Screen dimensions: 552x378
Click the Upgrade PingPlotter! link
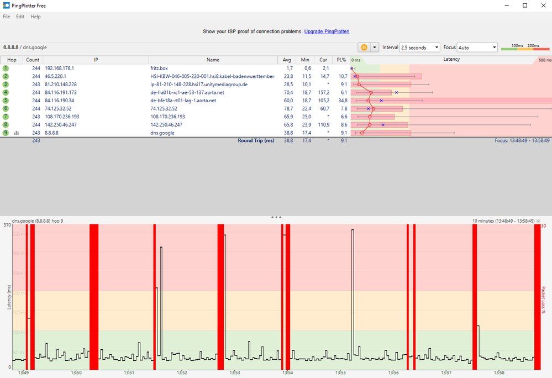click(x=327, y=32)
